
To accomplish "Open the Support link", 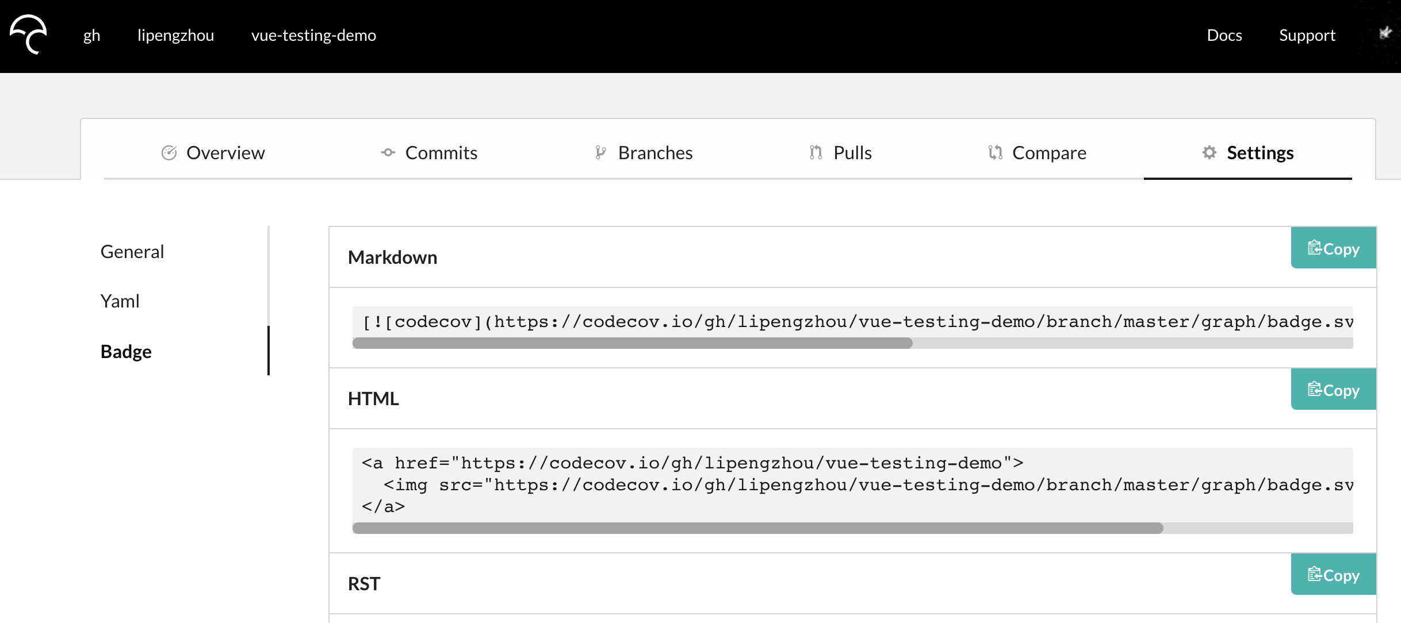I will [1307, 35].
